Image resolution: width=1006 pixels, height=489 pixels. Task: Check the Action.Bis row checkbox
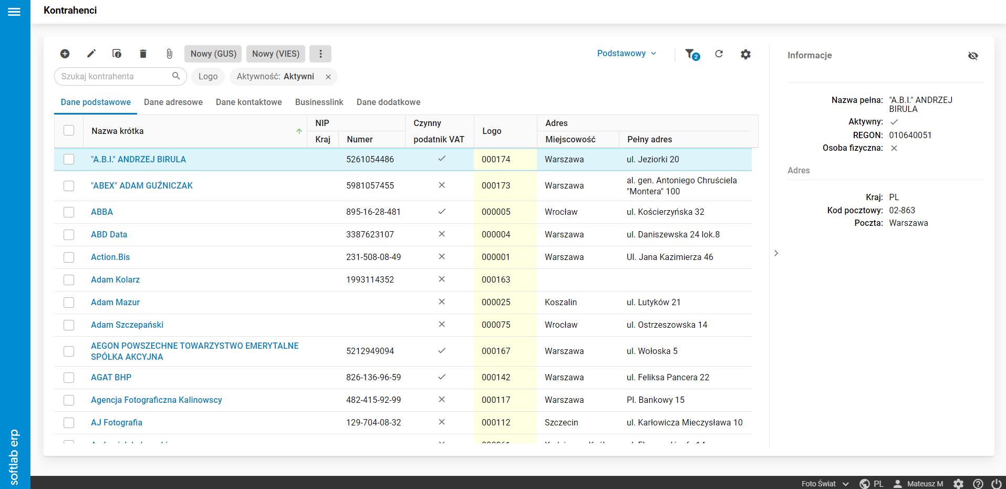(x=69, y=257)
